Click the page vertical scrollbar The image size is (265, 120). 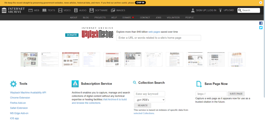tap(264, 59)
